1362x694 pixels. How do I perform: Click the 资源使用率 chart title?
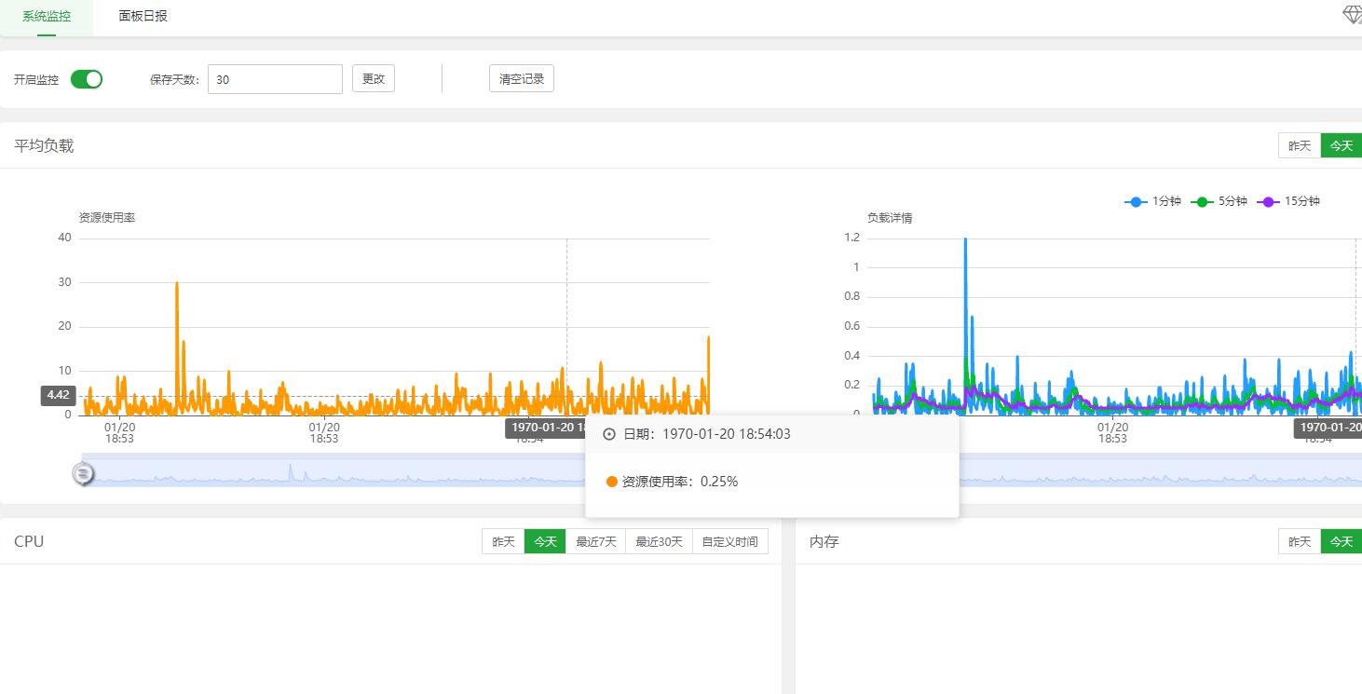point(107,218)
